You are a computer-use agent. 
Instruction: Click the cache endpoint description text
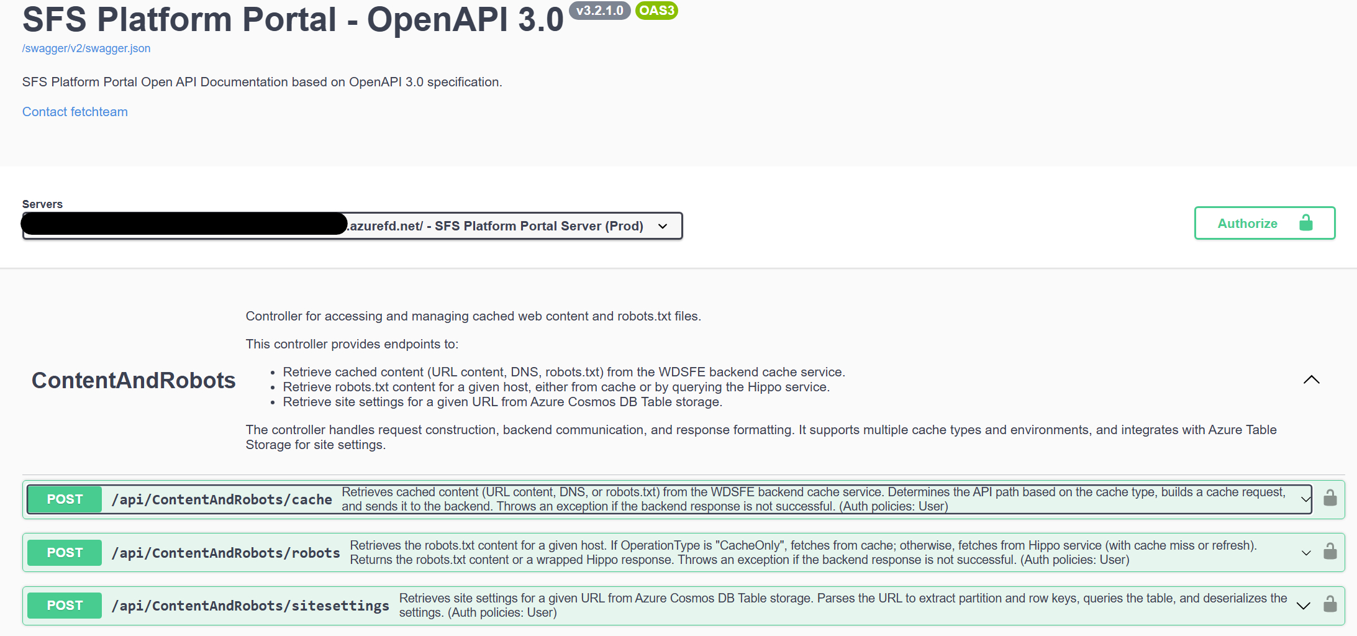tap(814, 499)
